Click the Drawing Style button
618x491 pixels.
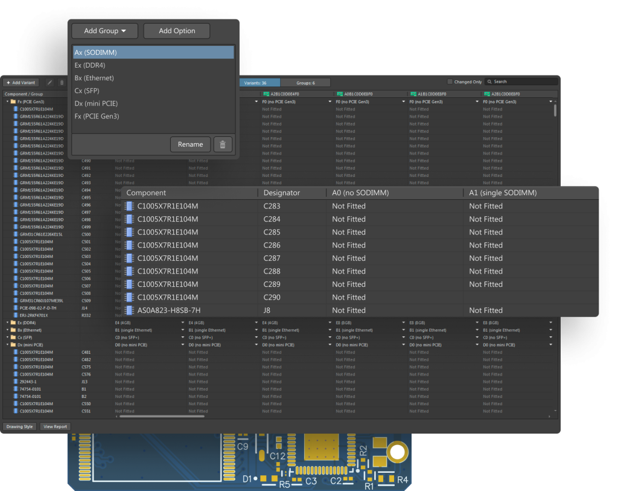tap(20, 426)
